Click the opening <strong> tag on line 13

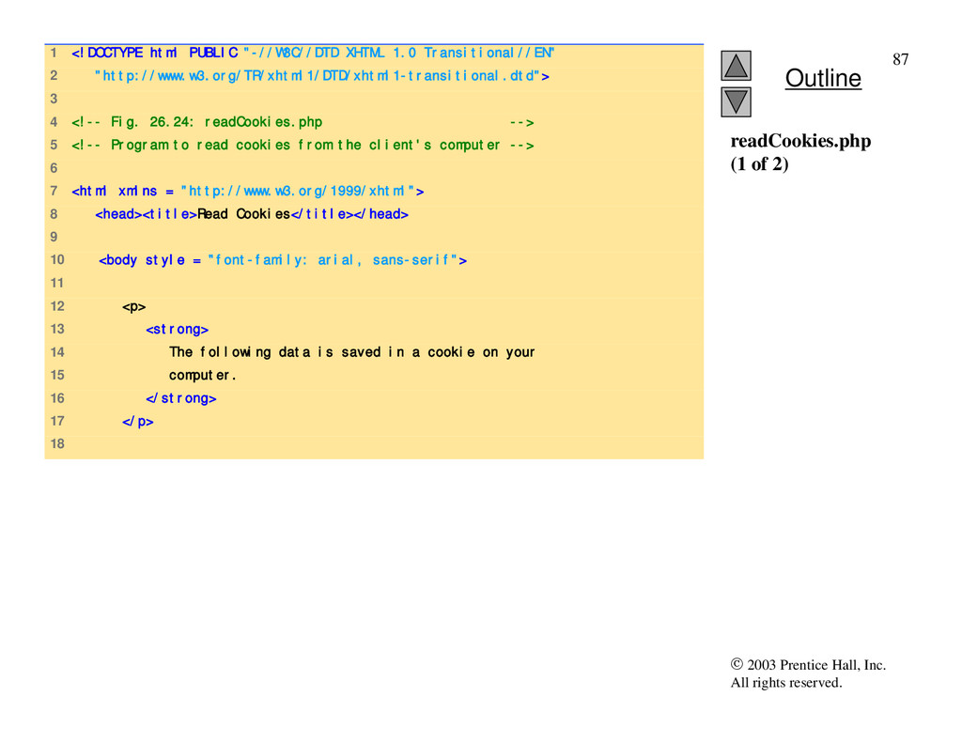177,330
